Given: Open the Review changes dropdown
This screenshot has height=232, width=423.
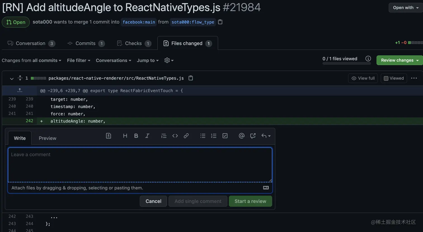Looking at the screenshot, I should (x=399, y=60).
